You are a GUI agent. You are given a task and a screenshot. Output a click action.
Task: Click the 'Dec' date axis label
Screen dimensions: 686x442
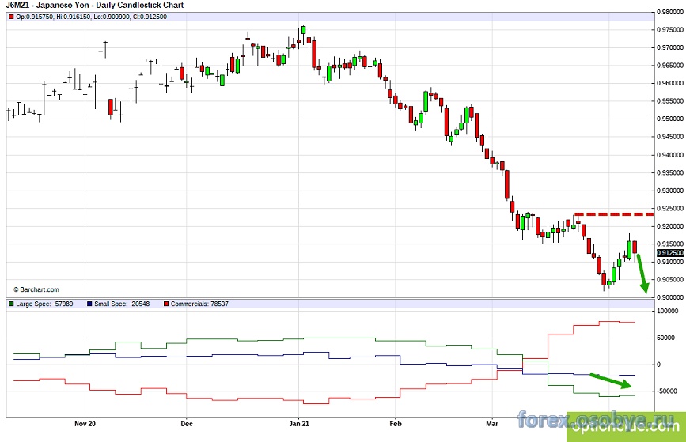187,424
